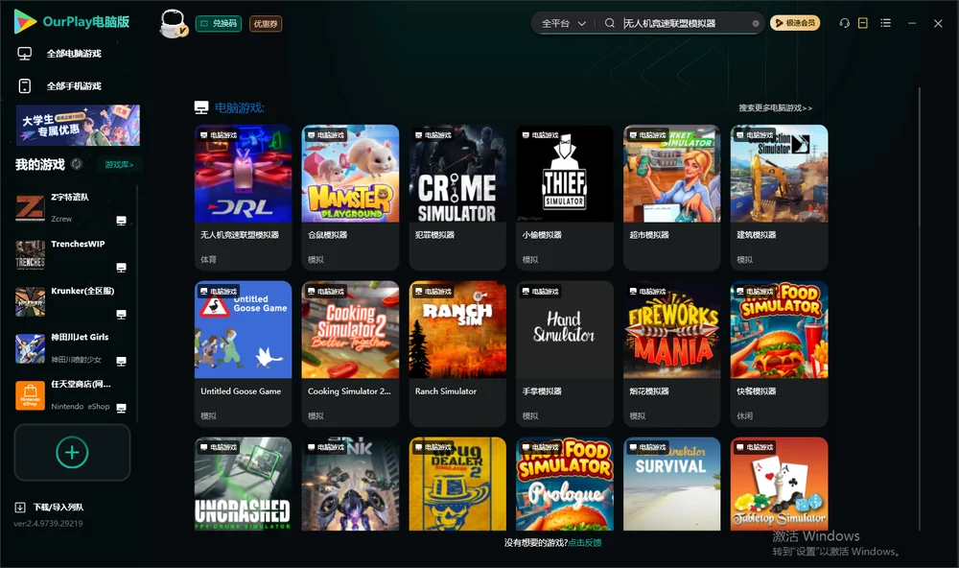Click the PC icon on TrenchesWIP row

click(x=121, y=268)
